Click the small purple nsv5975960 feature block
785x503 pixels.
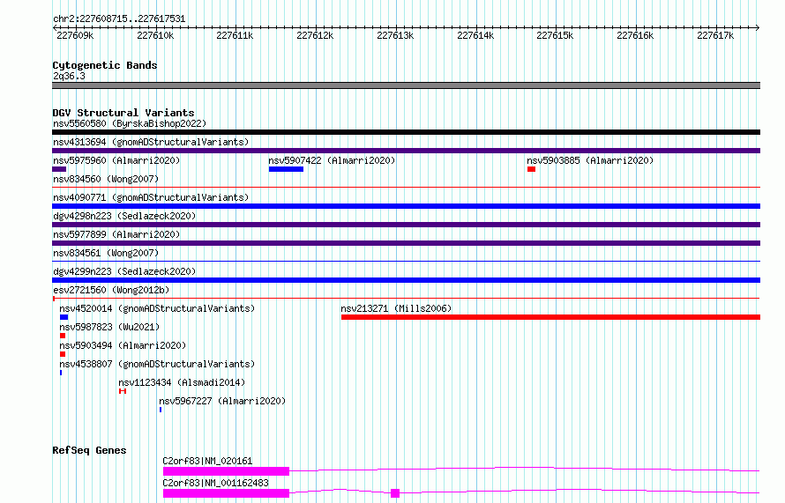coord(59,169)
